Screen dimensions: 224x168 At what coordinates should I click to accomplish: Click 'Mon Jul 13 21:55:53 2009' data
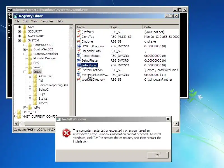tap(161, 37)
